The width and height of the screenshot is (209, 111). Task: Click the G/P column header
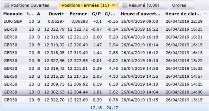pos(96,14)
